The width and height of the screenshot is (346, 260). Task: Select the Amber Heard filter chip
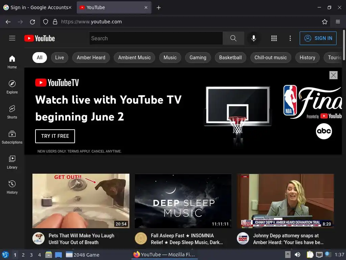(91, 58)
